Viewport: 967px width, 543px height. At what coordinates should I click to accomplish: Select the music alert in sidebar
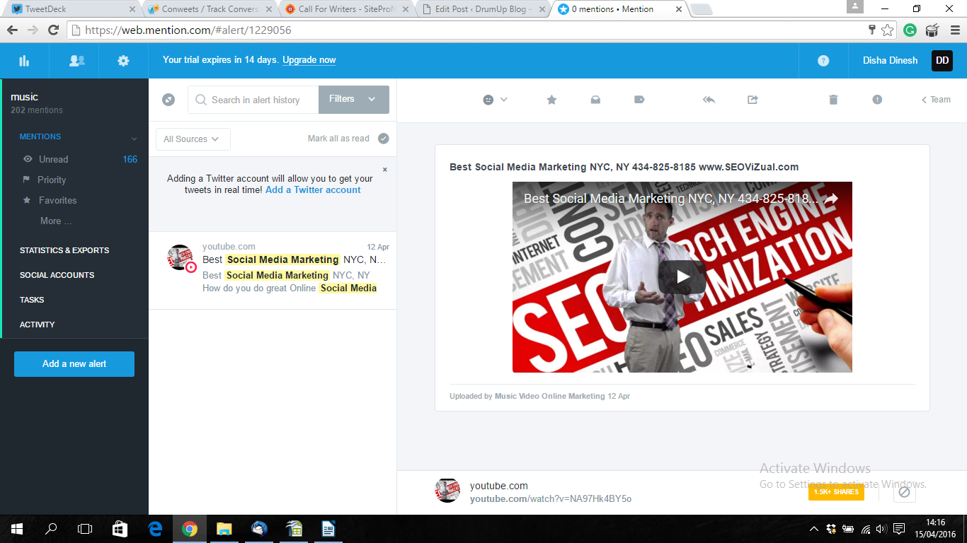coord(74,103)
